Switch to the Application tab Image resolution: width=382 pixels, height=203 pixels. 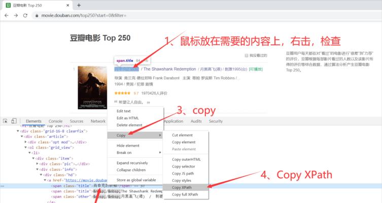(173, 121)
